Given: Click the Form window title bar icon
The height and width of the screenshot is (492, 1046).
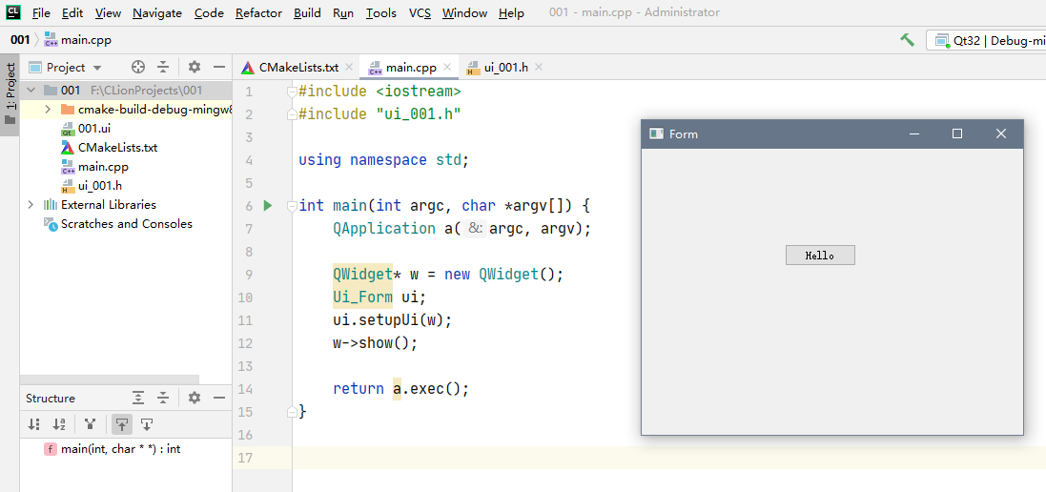Looking at the screenshot, I should click(x=656, y=134).
